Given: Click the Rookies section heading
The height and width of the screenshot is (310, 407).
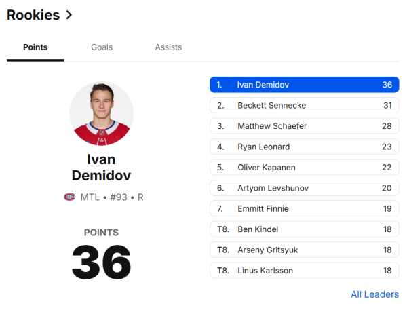Looking at the screenshot, I should 33,15.
